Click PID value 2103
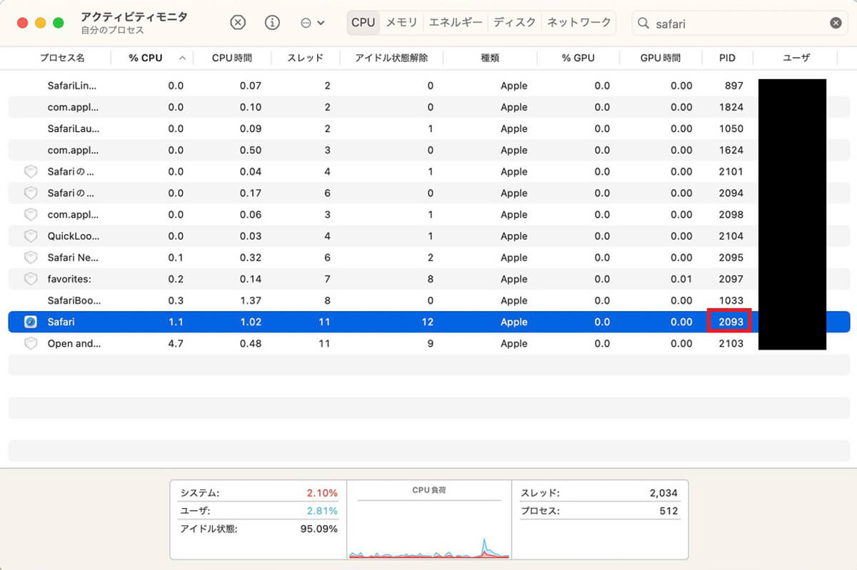 point(731,343)
